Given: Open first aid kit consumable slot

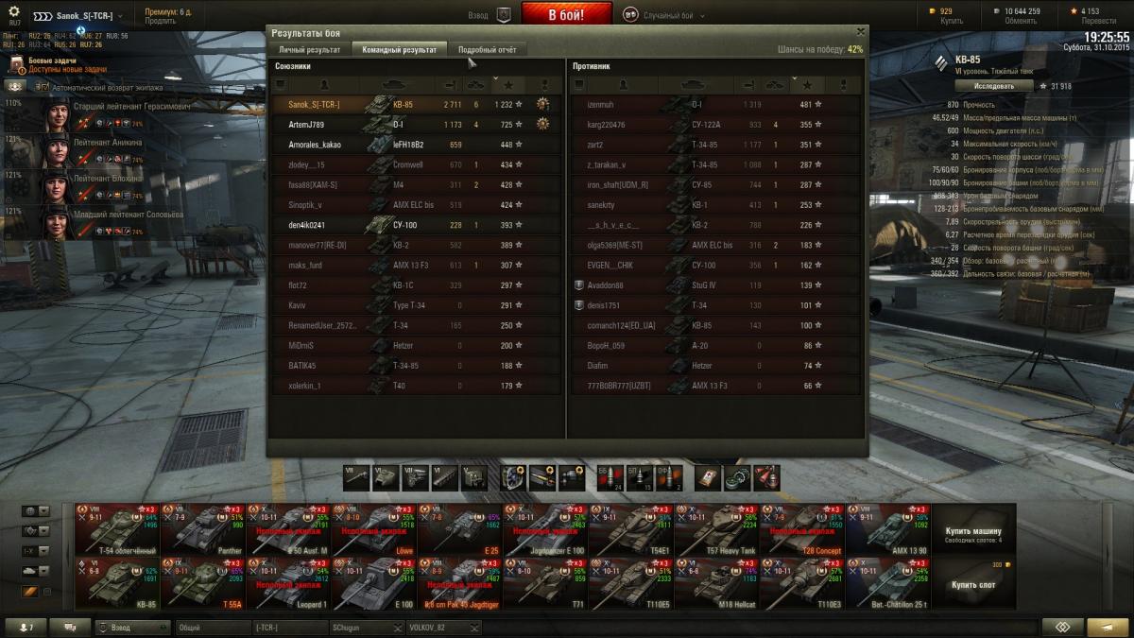Looking at the screenshot, I should click(709, 477).
